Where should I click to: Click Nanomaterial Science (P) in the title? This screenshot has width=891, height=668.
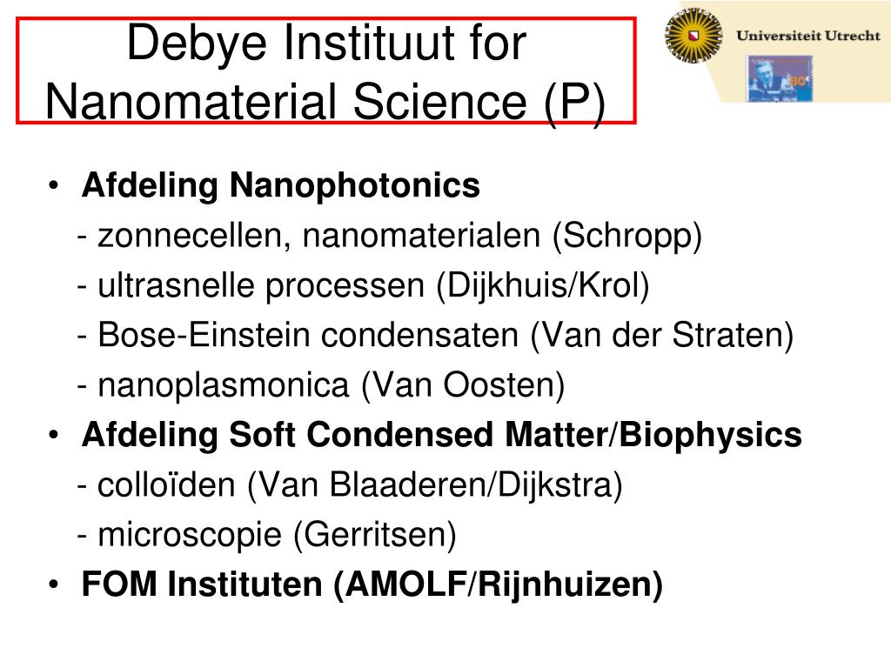[325, 101]
